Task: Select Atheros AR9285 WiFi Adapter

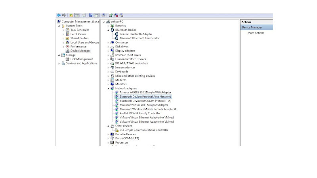Action: [145, 93]
